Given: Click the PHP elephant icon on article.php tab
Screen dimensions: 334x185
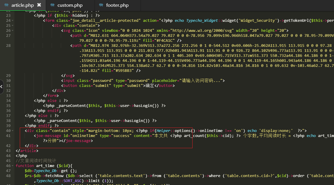Looking at the screenshot, I should 6,5.
